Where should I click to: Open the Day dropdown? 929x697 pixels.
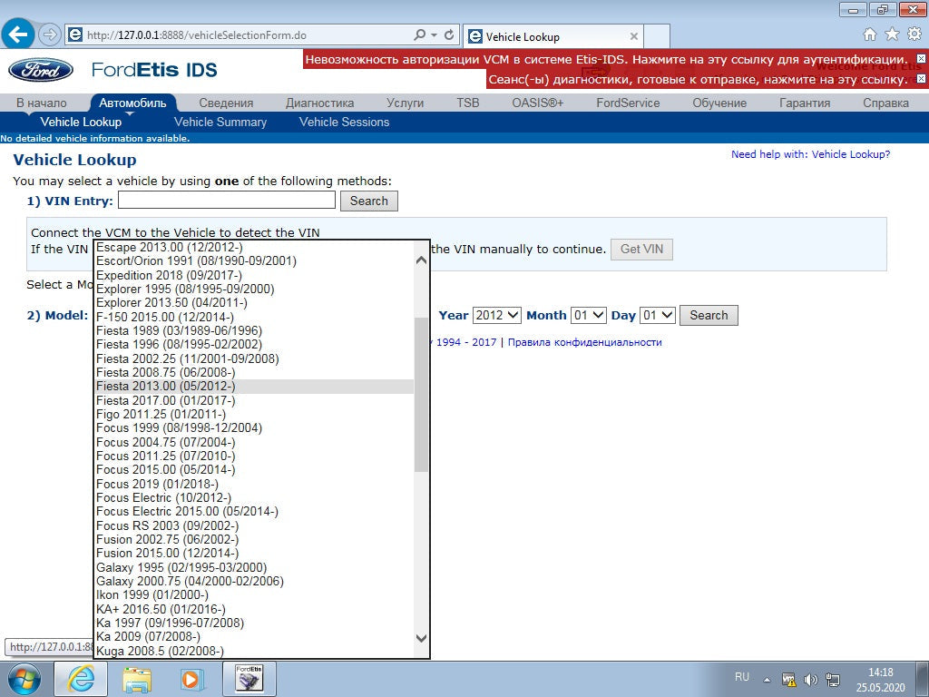658,315
